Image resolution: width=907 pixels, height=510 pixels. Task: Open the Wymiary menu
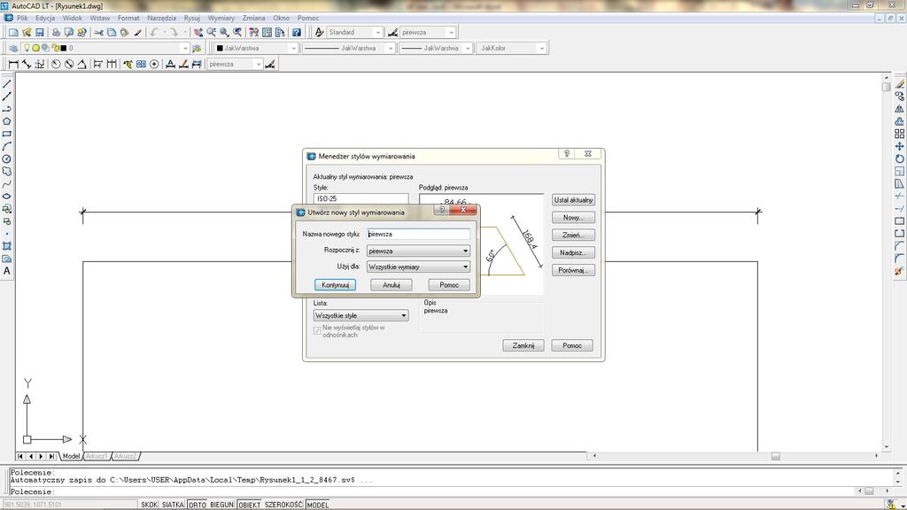221,18
